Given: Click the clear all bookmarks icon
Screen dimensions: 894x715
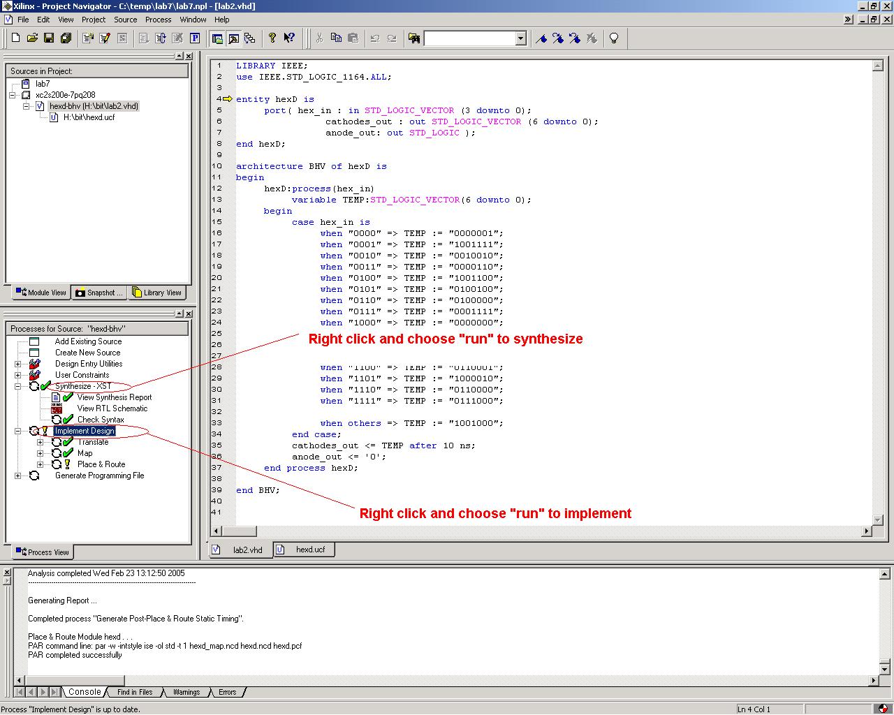Looking at the screenshot, I should click(x=592, y=38).
